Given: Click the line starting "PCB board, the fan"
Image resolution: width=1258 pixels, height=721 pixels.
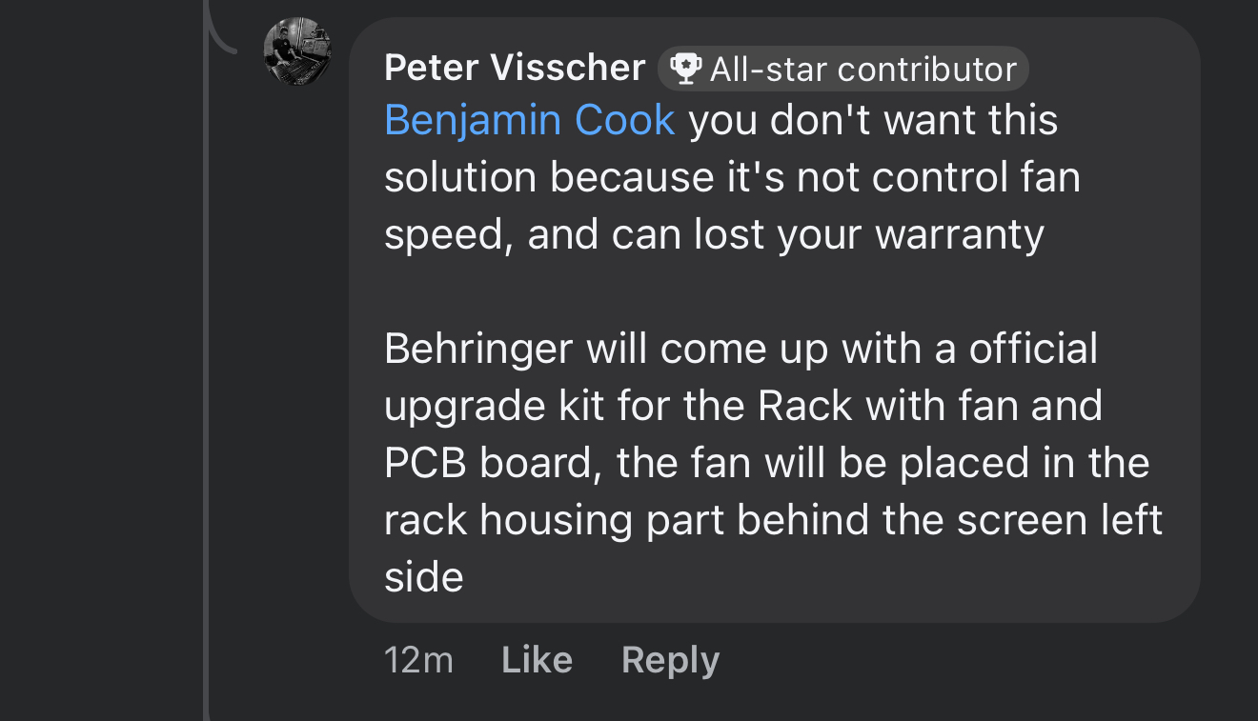Looking at the screenshot, I should 766,463.
